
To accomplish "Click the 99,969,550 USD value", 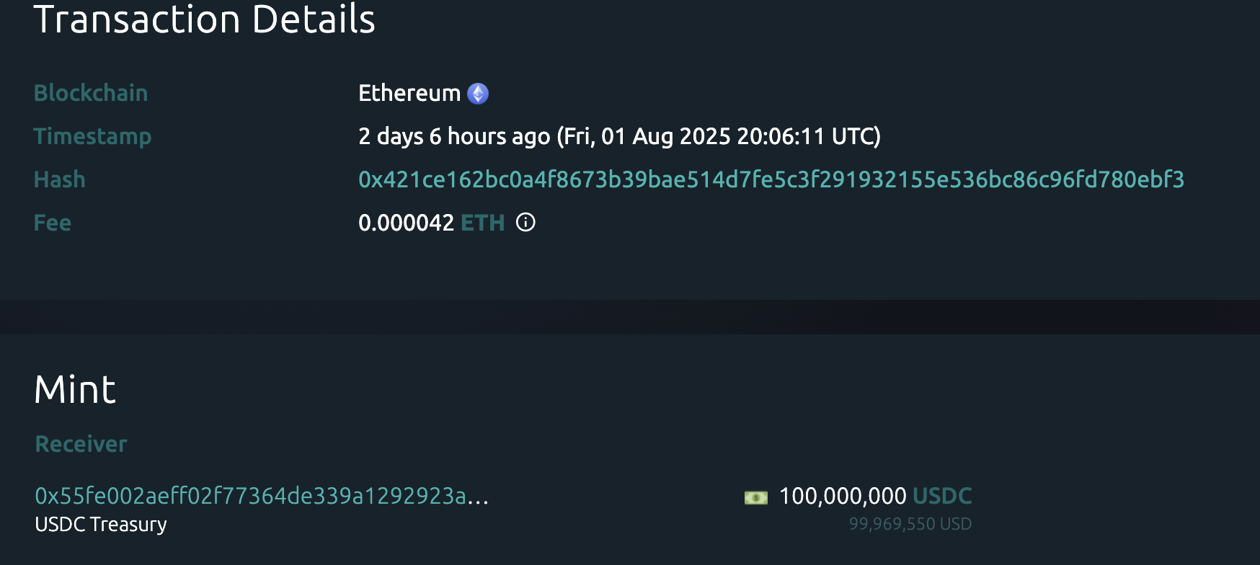I will pyautogui.click(x=910, y=524).
